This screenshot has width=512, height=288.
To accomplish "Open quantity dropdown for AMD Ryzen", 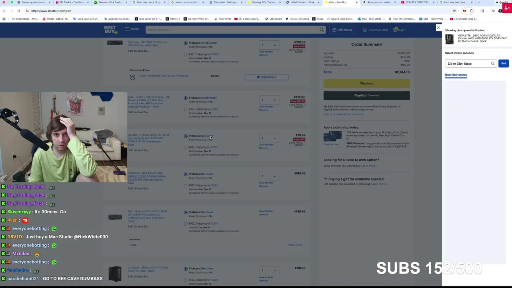I will point(269,100).
